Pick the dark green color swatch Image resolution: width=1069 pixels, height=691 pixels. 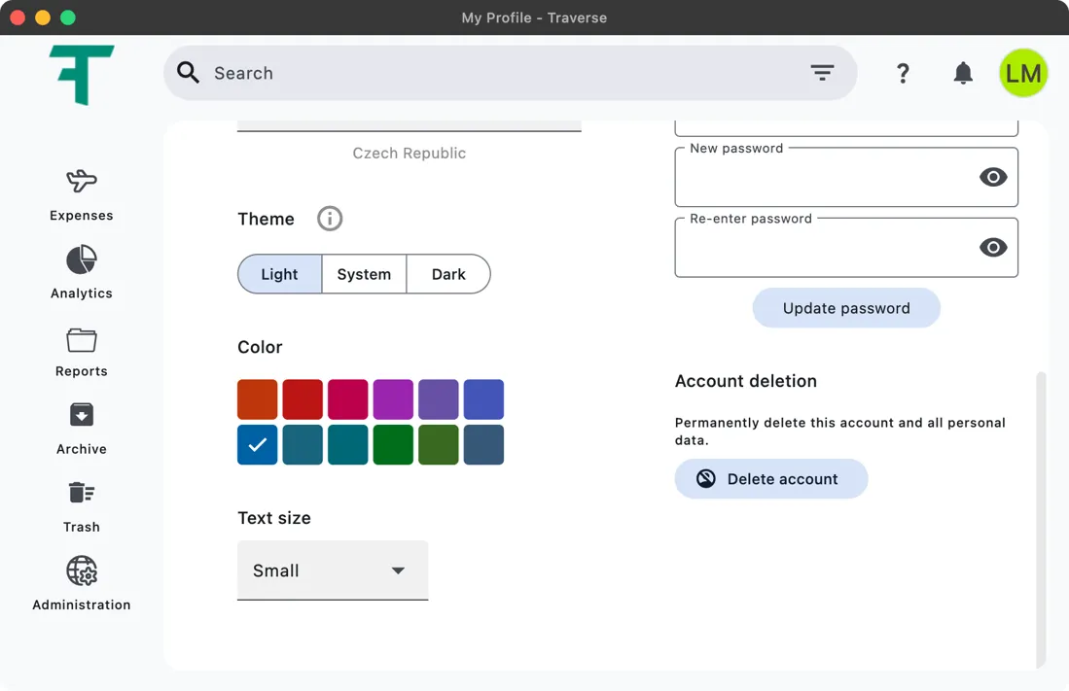click(393, 445)
